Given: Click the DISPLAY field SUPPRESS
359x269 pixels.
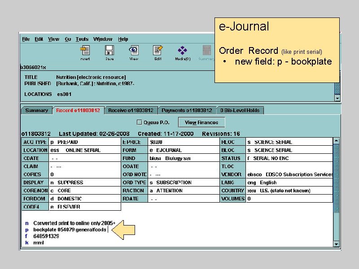Looking at the screenshot, I should (x=85, y=182).
